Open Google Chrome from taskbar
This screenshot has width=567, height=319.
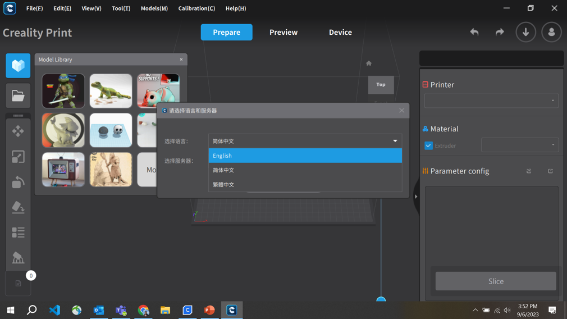click(143, 310)
